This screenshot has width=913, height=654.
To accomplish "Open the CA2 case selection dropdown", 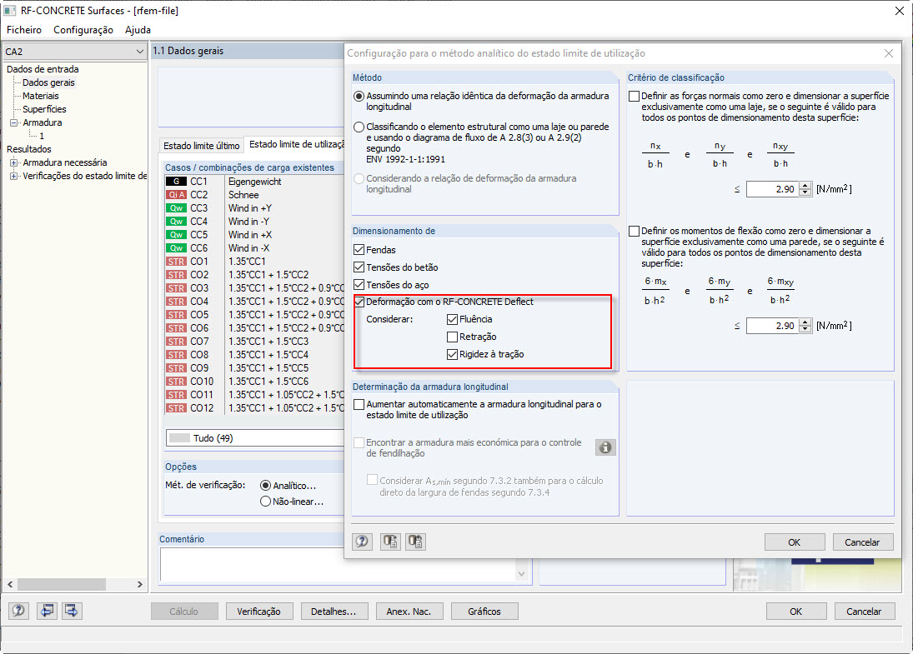I will (x=142, y=51).
